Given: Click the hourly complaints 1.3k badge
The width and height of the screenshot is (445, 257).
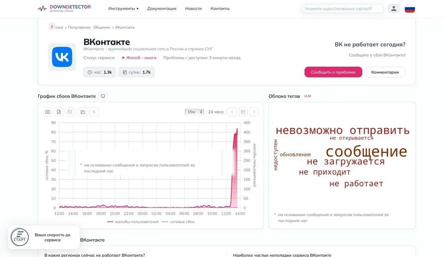Looking at the screenshot, I should (100, 72).
